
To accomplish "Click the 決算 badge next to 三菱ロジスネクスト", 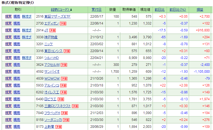I will pyautogui.click(x=75, y=106).
